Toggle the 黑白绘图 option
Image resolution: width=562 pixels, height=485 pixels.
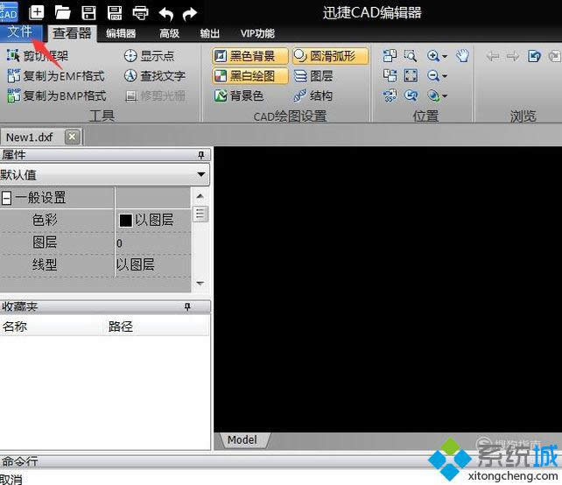point(249,75)
